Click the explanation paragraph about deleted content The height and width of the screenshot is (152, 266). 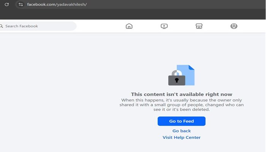(x=182, y=104)
